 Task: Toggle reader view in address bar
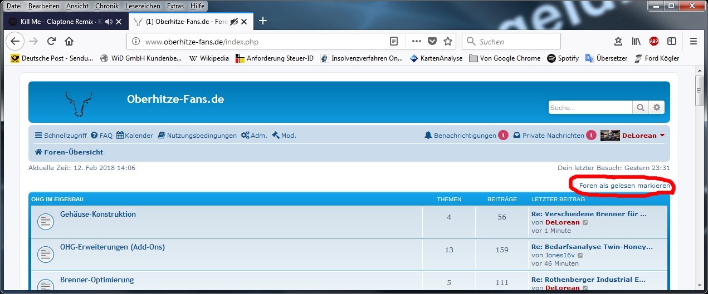tap(394, 41)
